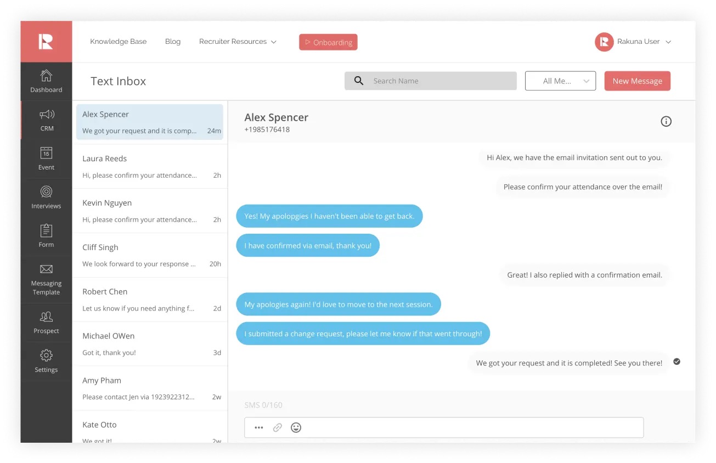Open the CRM section in sidebar
This screenshot has width=716, height=463.
46,120
